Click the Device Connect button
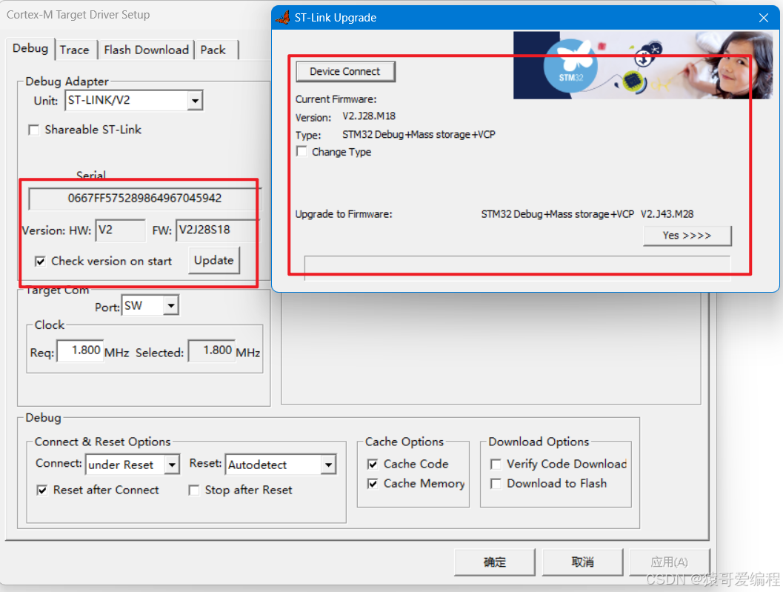783x592 pixels. point(345,71)
